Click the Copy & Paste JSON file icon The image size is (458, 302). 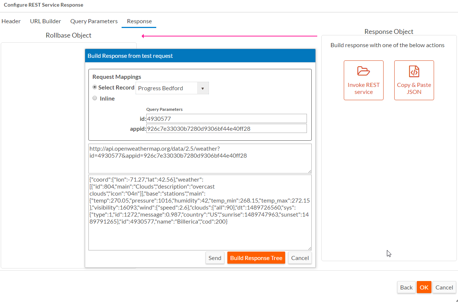click(414, 71)
